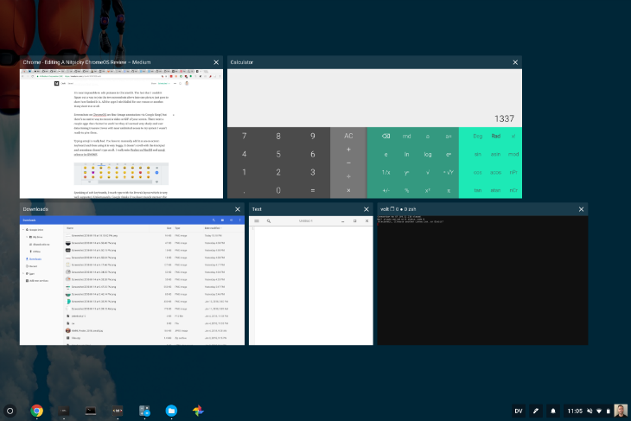
Task: Switch input method via DV indicator
Action: [519, 411]
